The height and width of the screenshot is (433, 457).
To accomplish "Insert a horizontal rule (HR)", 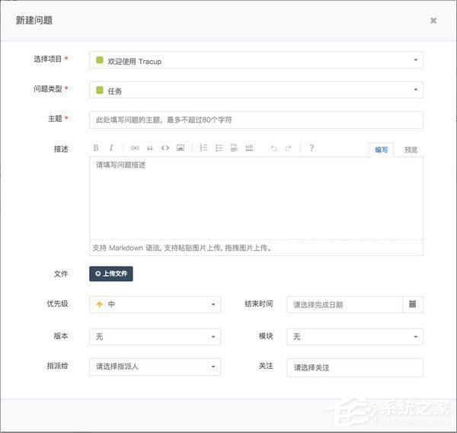I will click(x=249, y=148).
